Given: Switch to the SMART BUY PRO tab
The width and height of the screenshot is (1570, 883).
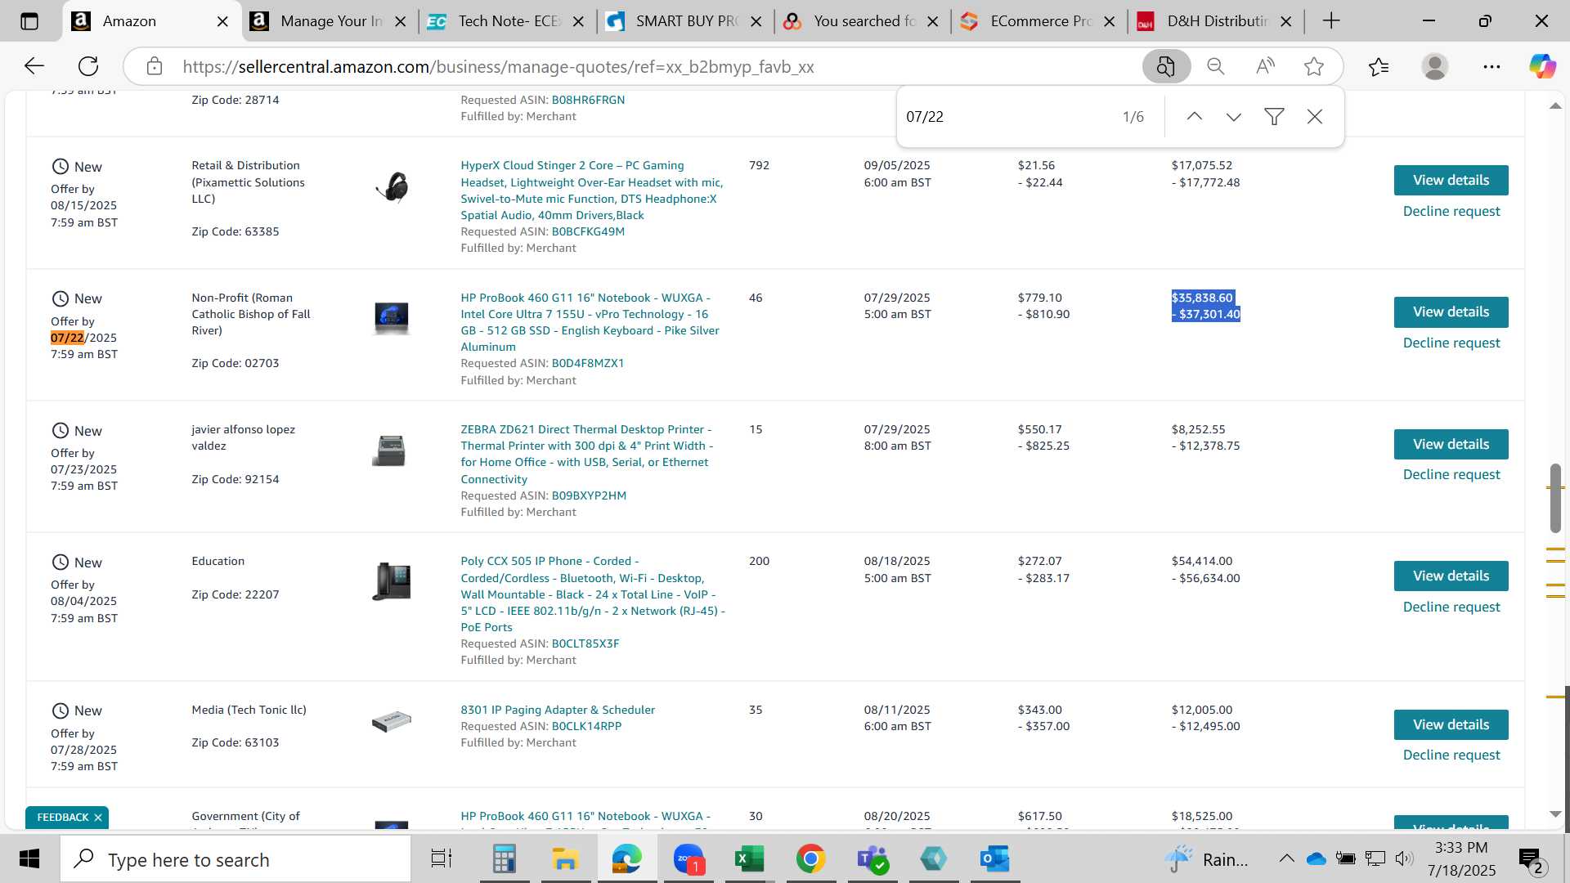Looking at the screenshot, I should tap(686, 21).
